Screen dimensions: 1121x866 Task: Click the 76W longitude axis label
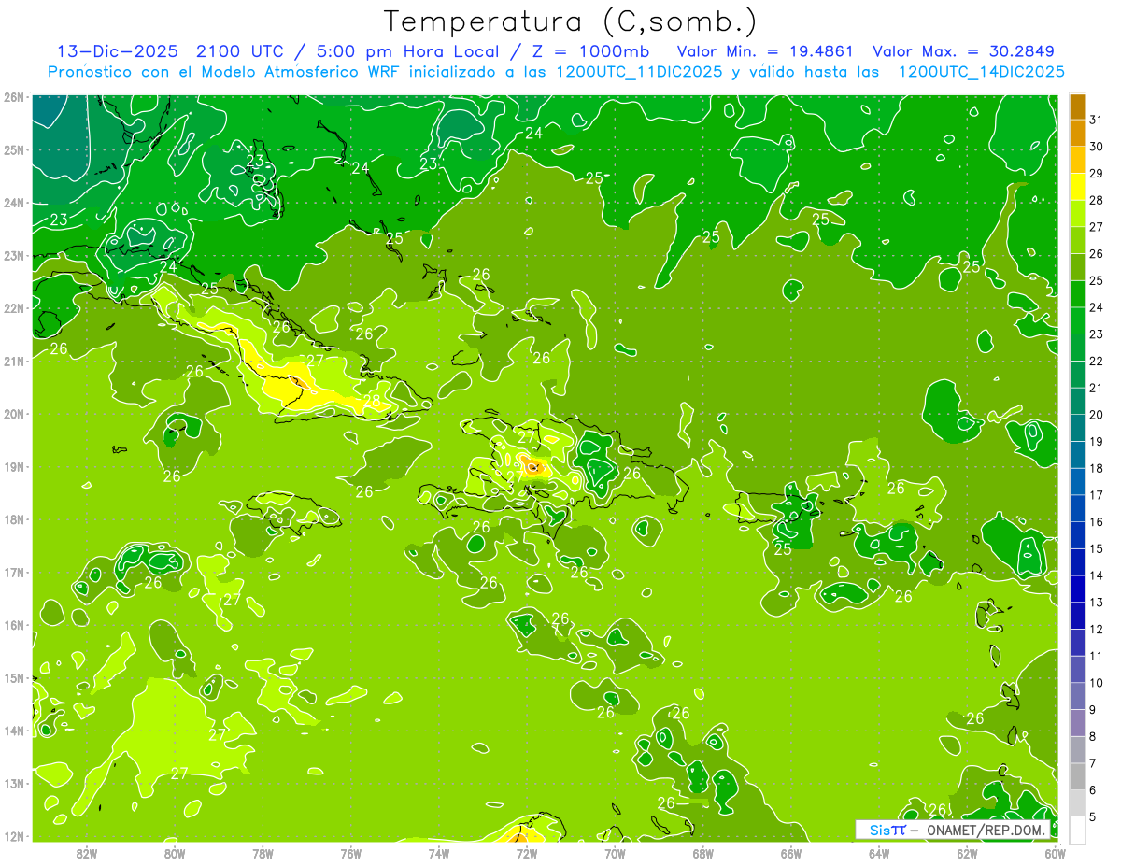tap(351, 853)
